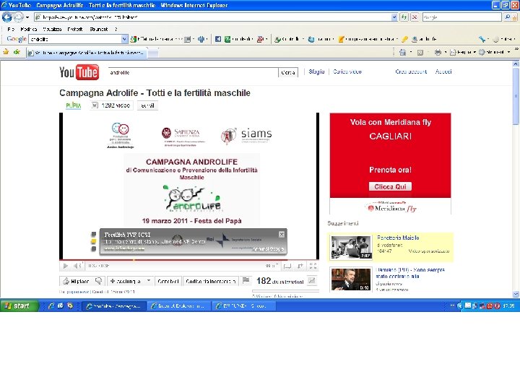Viewport: 520px width, 390px height.
Task: Click the video statistics chart icon
Action: pyautogui.click(x=312, y=281)
